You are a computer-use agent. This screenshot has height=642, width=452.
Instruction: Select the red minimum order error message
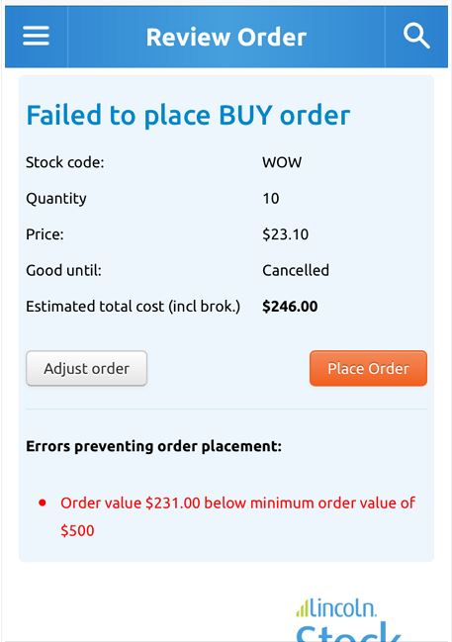[x=238, y=516]
